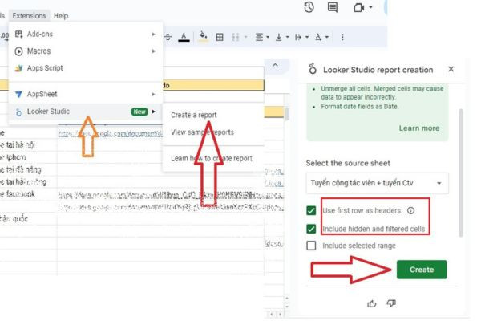Click the sheet scroll-left arrow
The image size is (481, 321).
click(272, 315)
